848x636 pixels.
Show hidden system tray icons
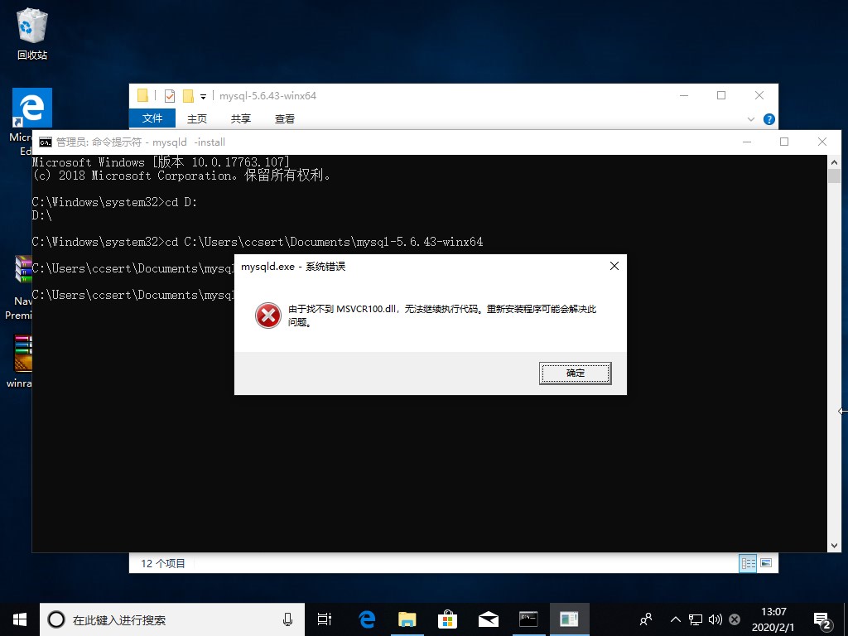pos(676,619)
